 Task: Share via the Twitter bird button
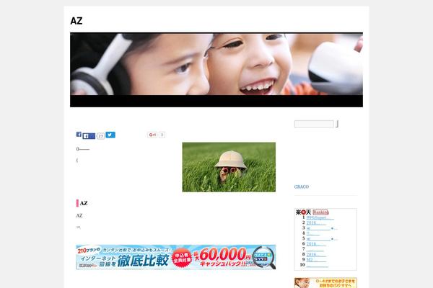(110, 135)
